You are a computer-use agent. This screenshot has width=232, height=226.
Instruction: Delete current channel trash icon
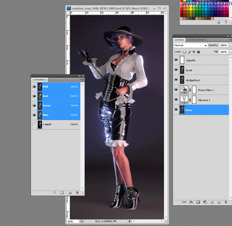tap(77, 192)
